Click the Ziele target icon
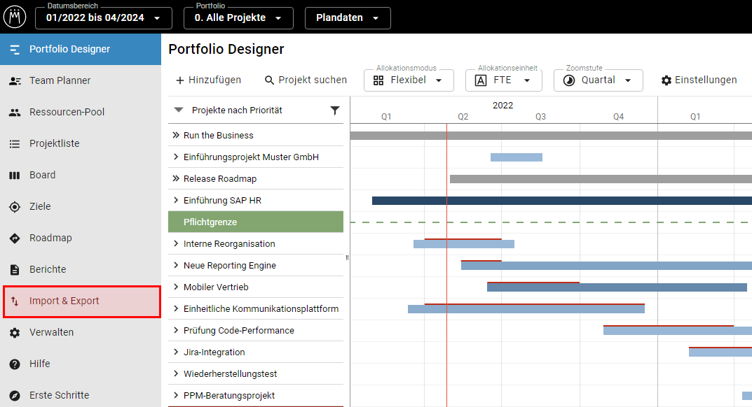This screenshot has height=407, width=752. coord(15,207)
